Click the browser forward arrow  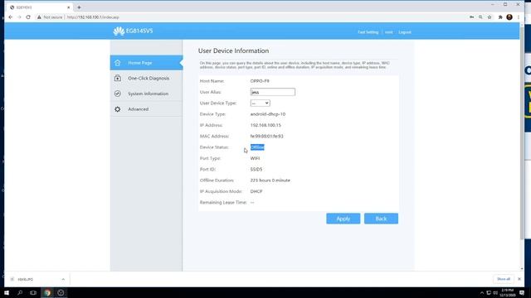pos(19,17)
